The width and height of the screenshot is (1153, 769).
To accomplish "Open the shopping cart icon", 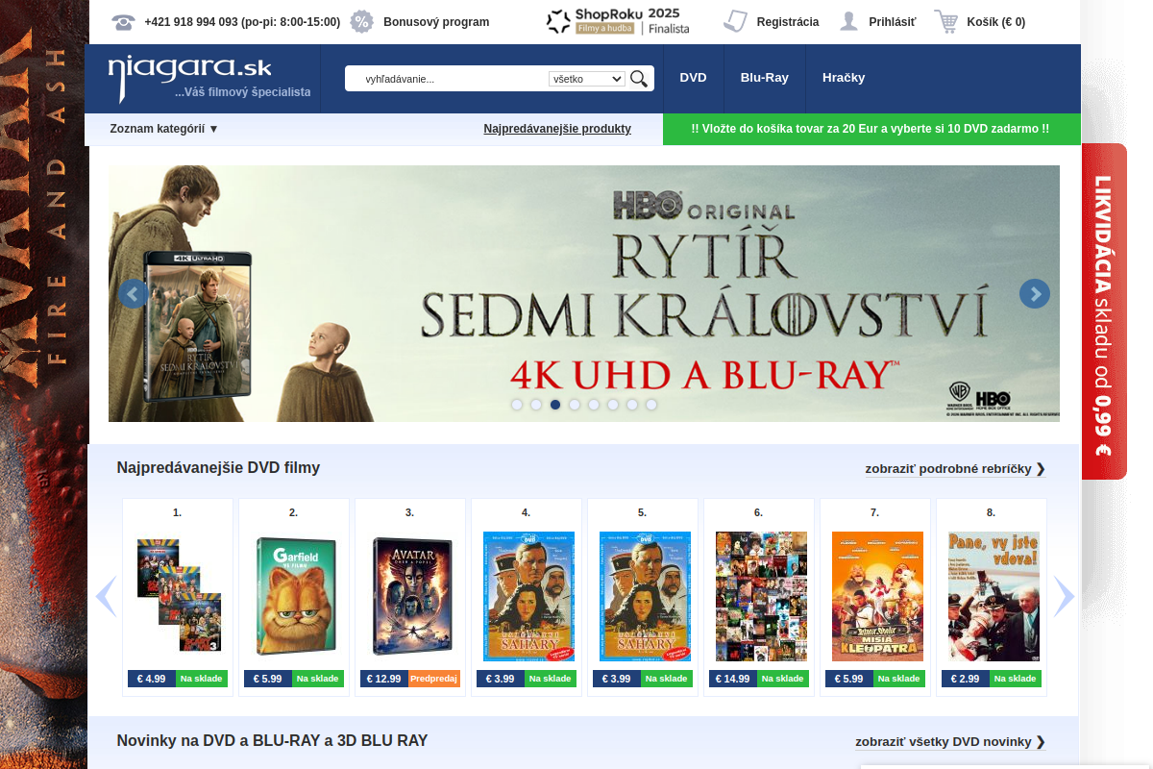I will tap(946, 21).
